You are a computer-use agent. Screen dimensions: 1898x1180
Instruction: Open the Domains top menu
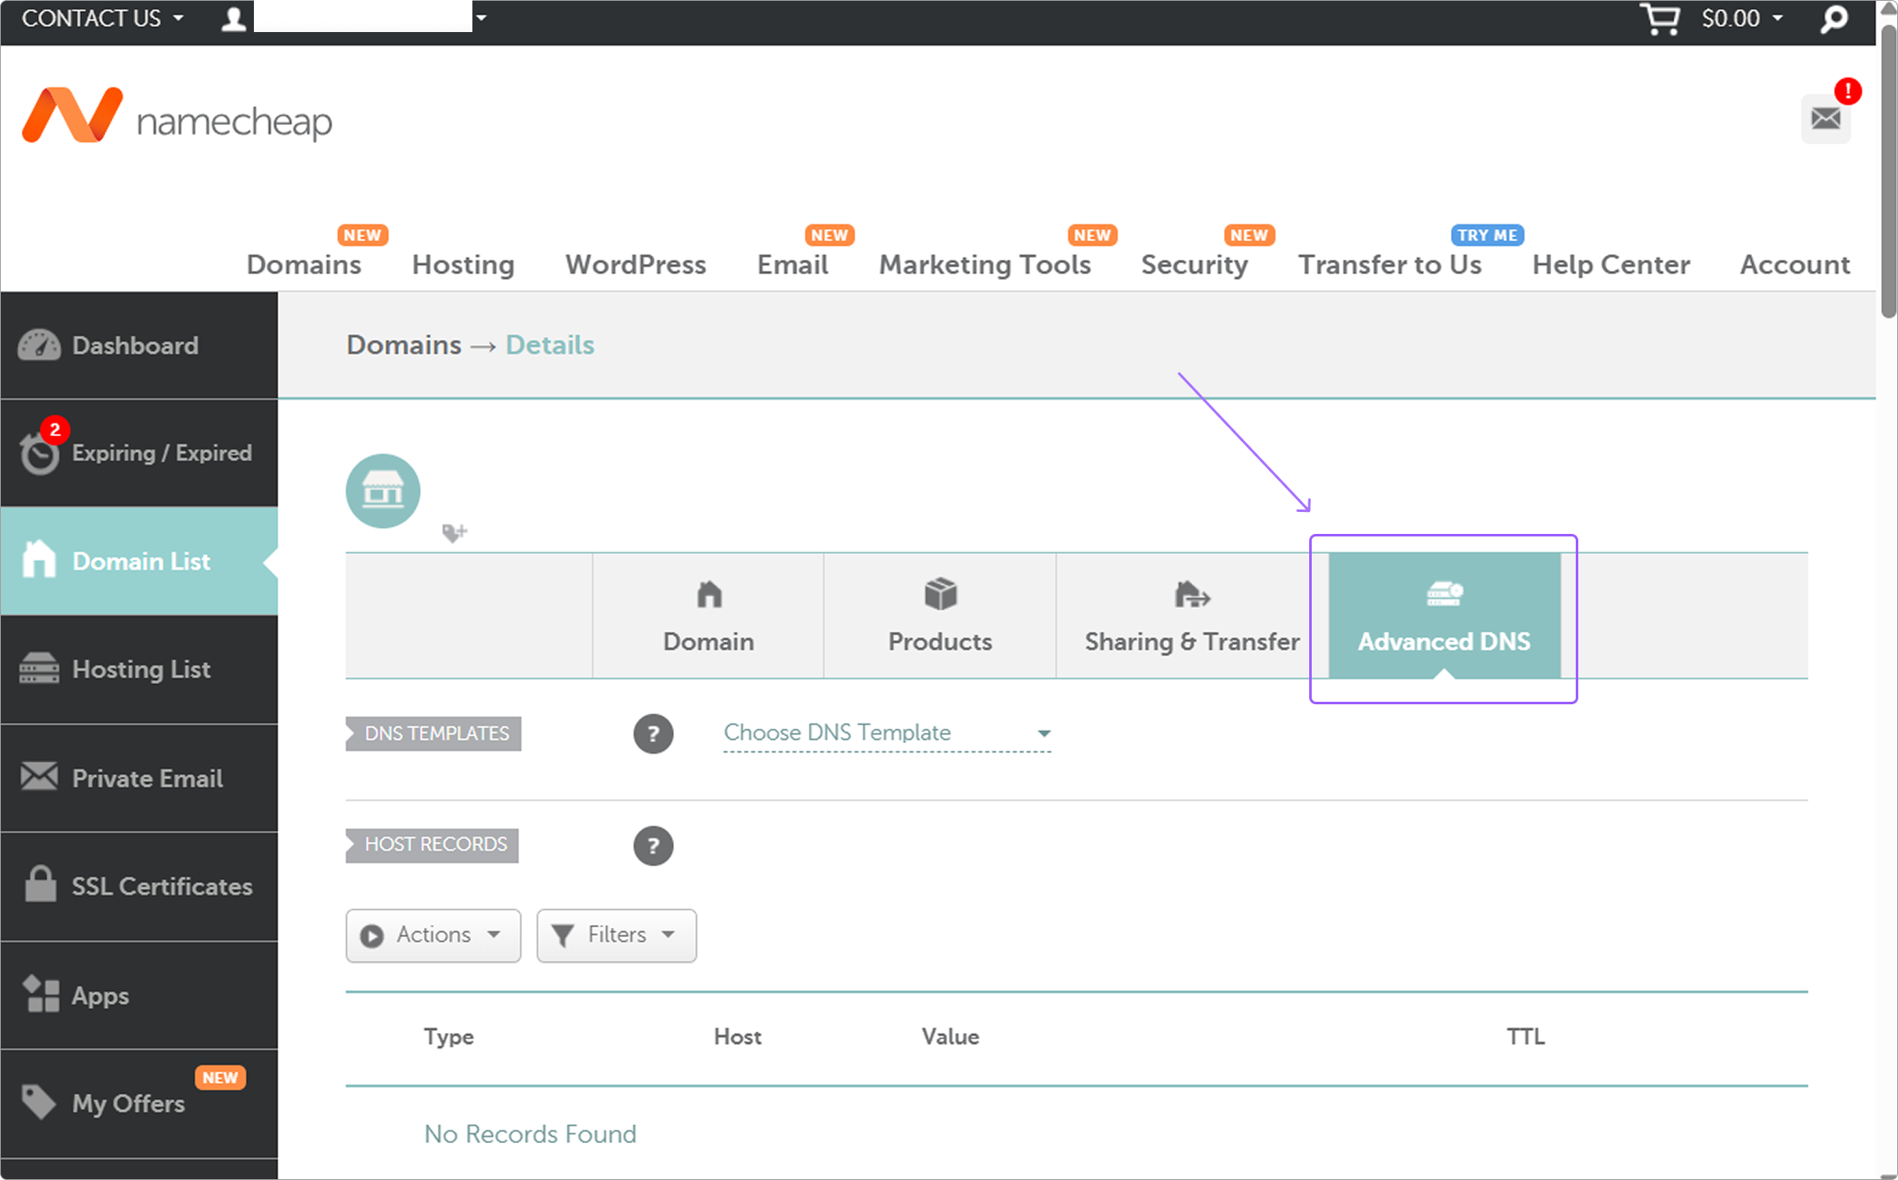pyautogui.click(x=304, y=265)
